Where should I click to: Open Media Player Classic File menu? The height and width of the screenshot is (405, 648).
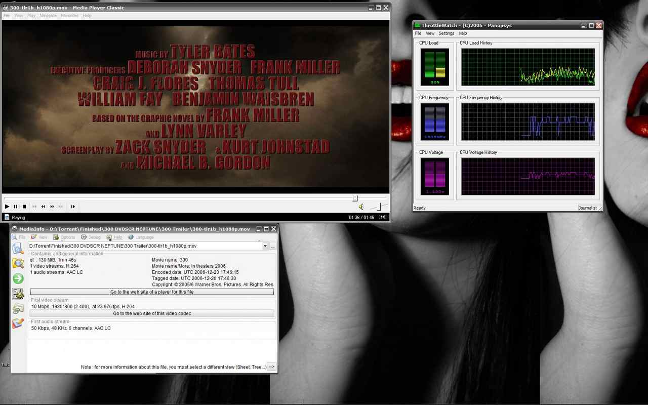click(7, 16)
